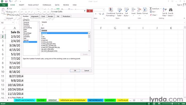186x105 pixels.
Task: Click Cancel in Format Cells dialog
Action: (87, 71)
